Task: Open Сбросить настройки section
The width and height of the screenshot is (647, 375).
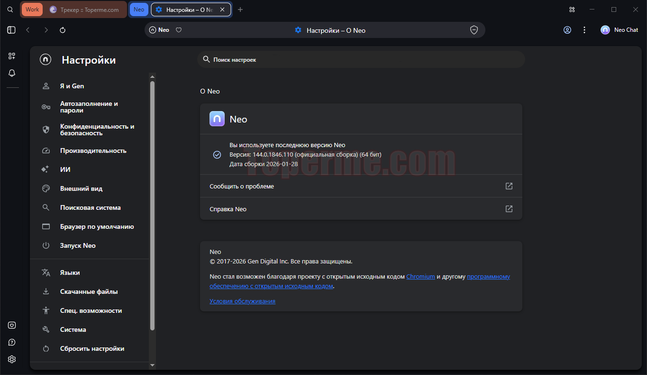Action: pyautogui.click(x=91, y=348)
